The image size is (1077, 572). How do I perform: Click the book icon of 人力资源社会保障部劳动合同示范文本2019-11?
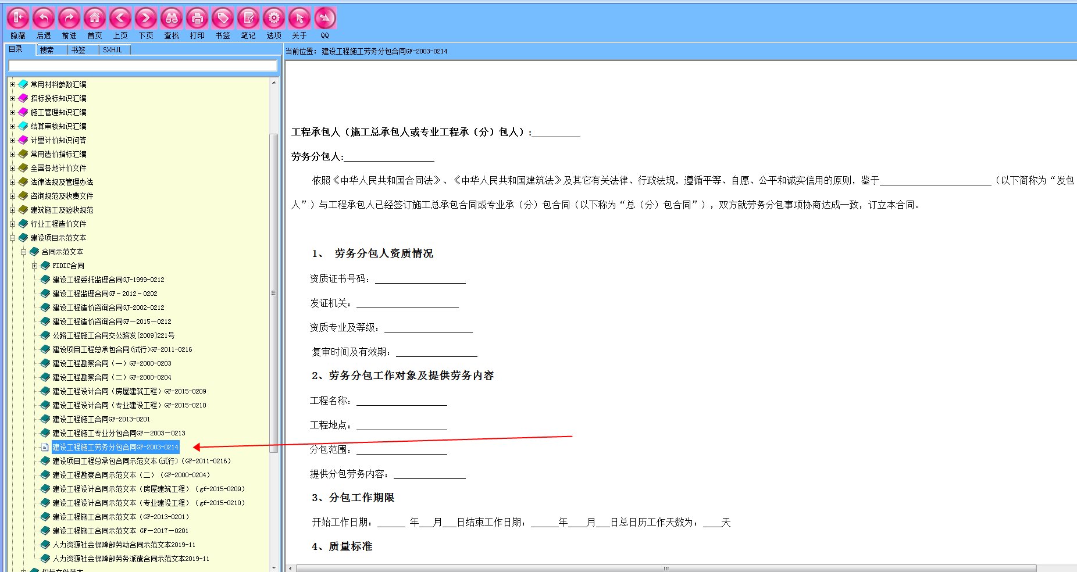tap(45, 545)
